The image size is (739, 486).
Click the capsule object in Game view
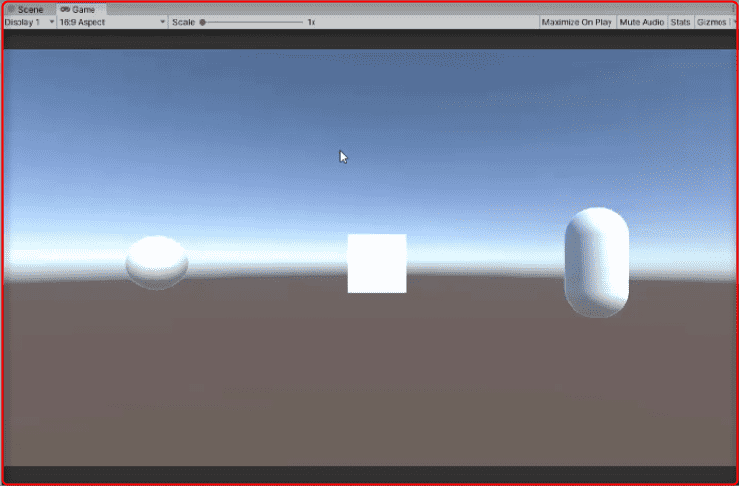click(x=597, y=263)
